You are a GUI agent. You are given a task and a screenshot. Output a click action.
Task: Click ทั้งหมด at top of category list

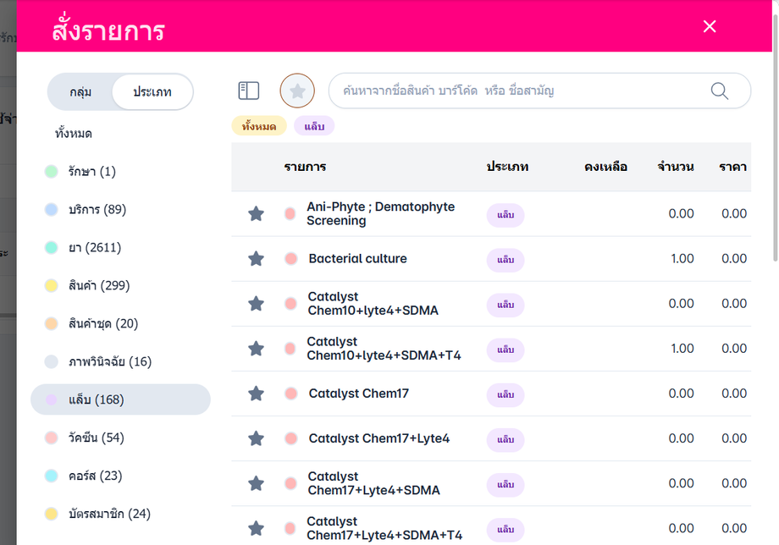[74, 134]
